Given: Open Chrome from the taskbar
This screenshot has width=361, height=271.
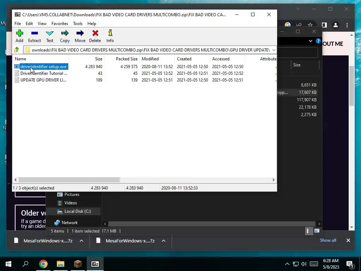Looking at the screenshot, I should coord(43,264).
